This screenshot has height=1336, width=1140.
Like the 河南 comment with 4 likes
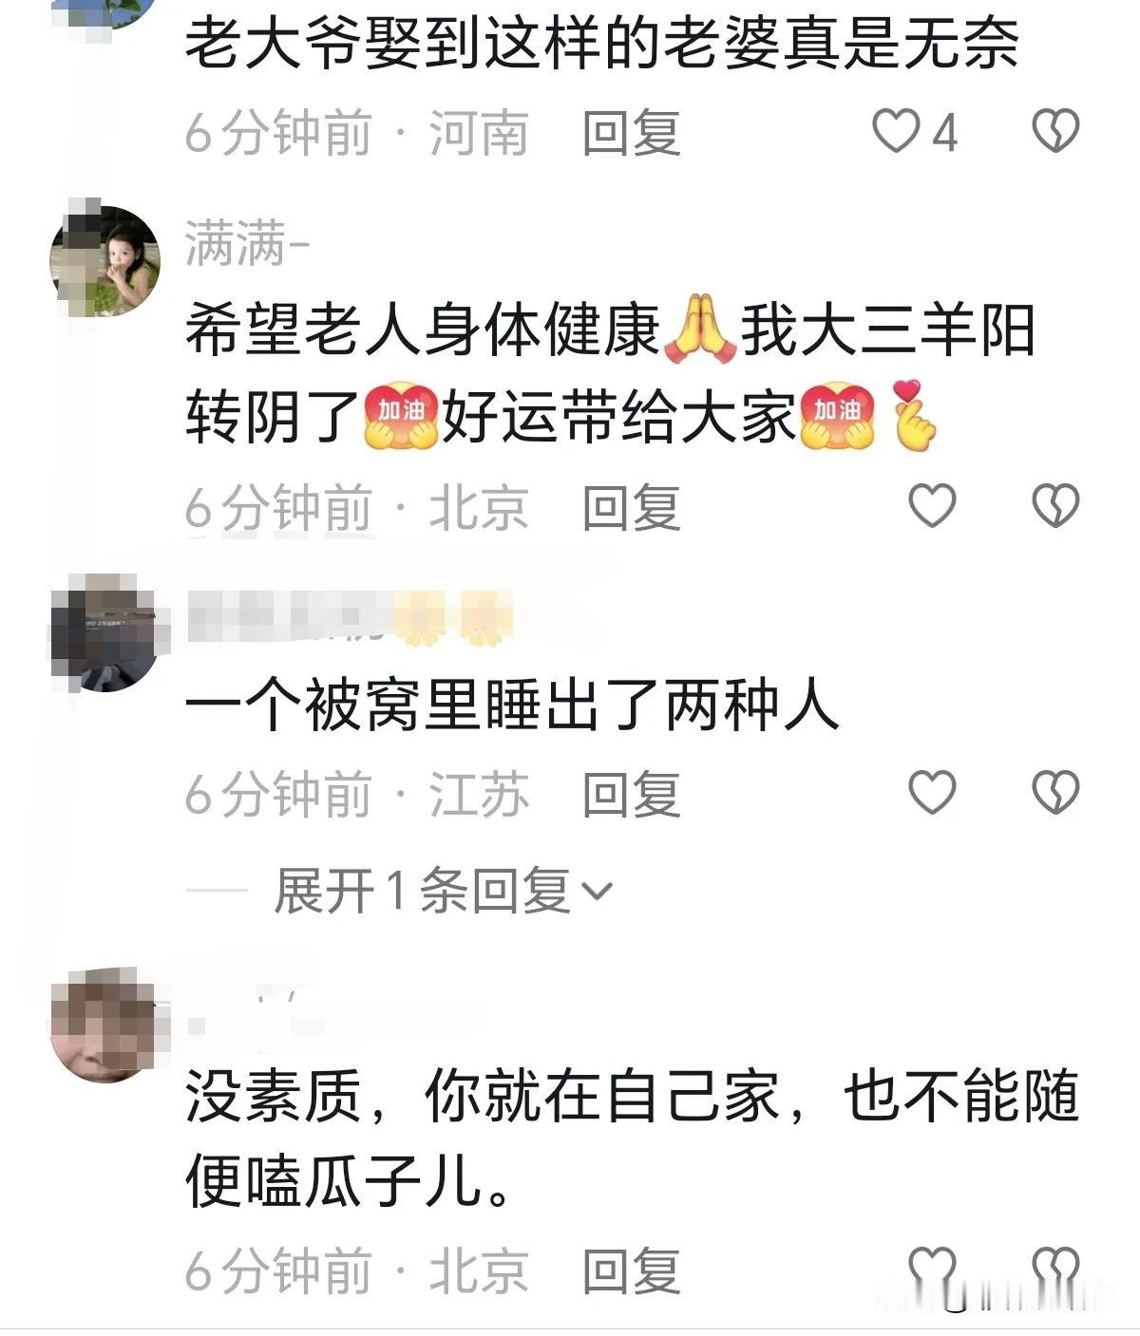point(896,131)
